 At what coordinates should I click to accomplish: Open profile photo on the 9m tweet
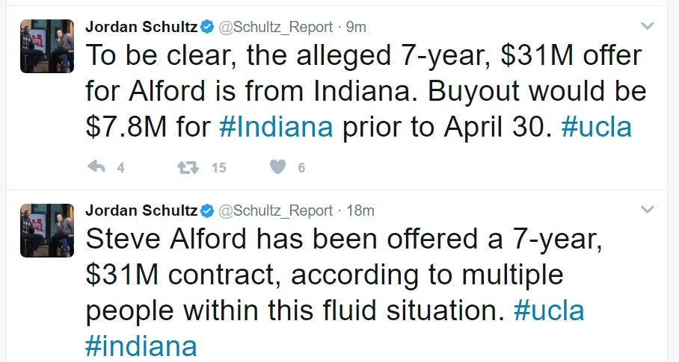pyautogui.click(x=47, y=46)
